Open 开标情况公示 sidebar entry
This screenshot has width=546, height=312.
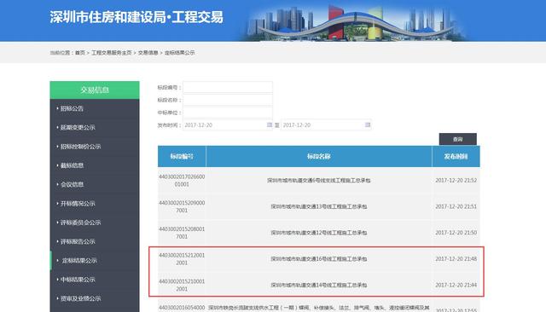click(x=78, y=204)
